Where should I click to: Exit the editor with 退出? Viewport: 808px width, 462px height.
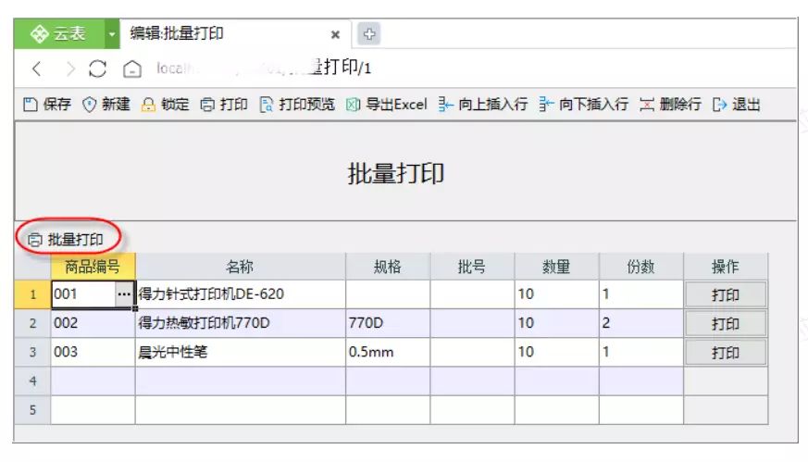coord(737,105)
